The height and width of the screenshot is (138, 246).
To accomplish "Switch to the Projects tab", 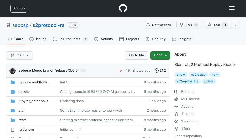I will tap(129, 39).
